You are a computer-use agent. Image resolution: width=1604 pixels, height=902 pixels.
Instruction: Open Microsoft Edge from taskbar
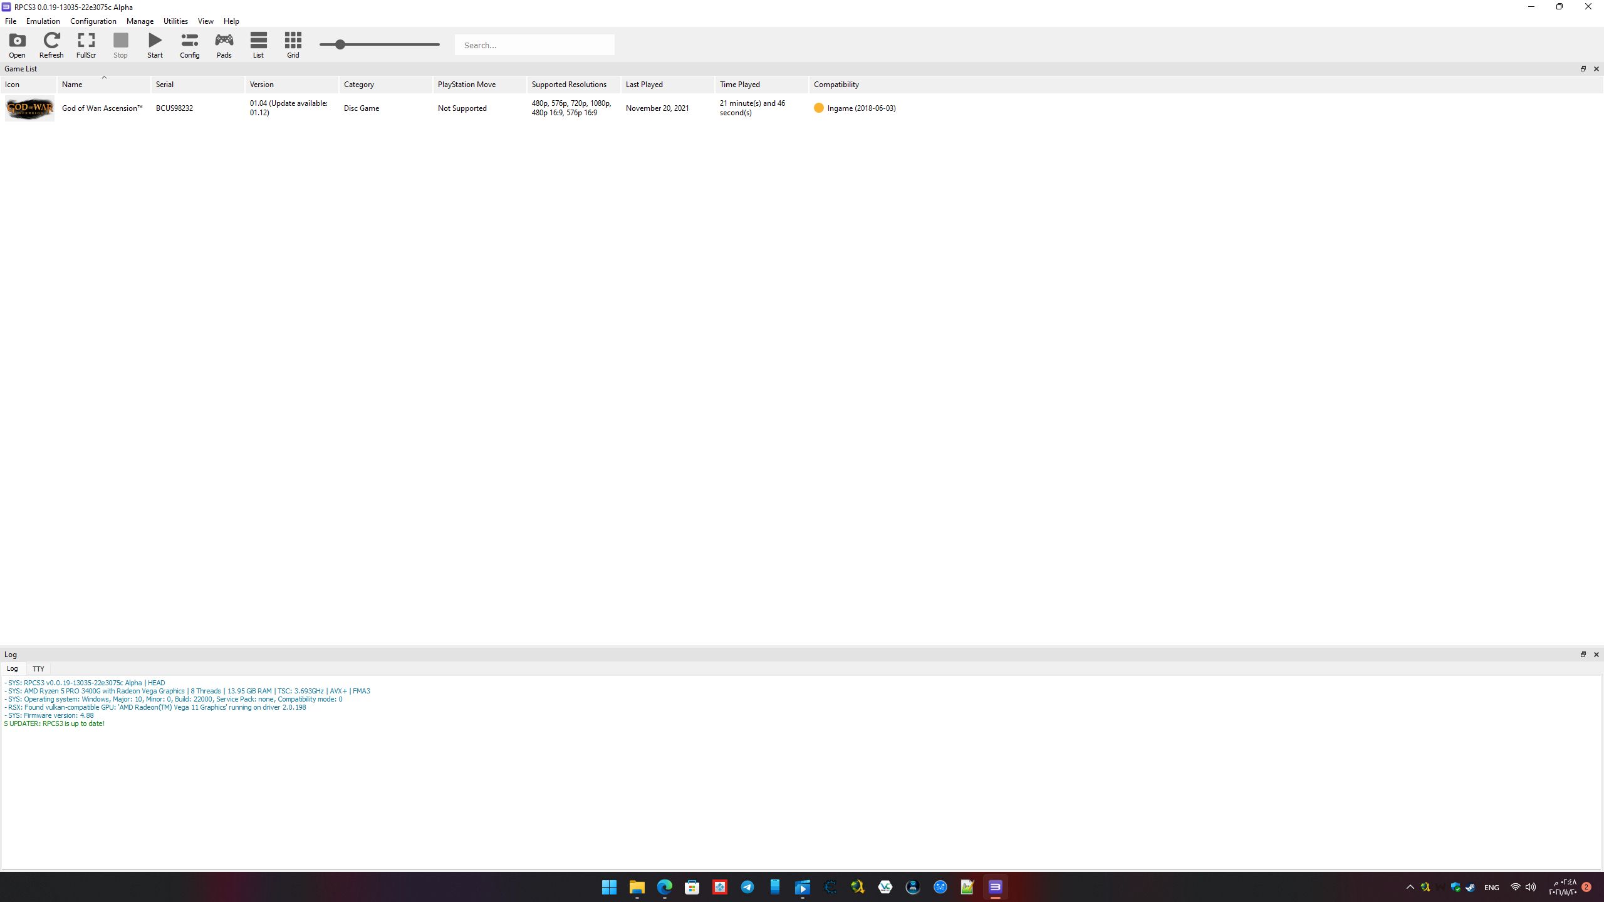[x=664, y=887]
